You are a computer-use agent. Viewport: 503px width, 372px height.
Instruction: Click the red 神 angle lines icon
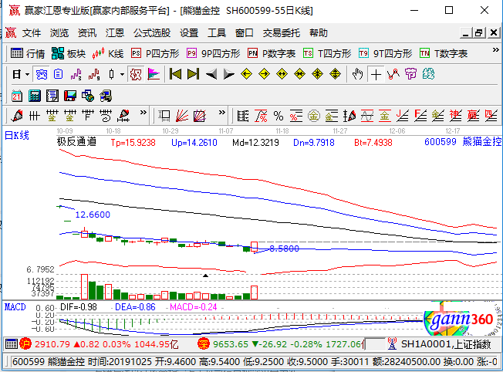click(x=455, y=116)
